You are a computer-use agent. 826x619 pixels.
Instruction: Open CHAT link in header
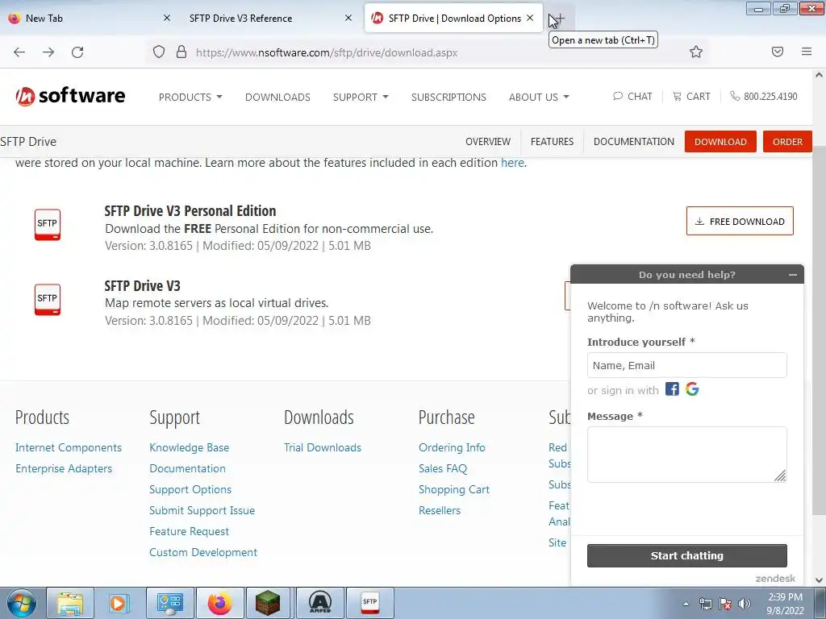(x=632, y=97)
